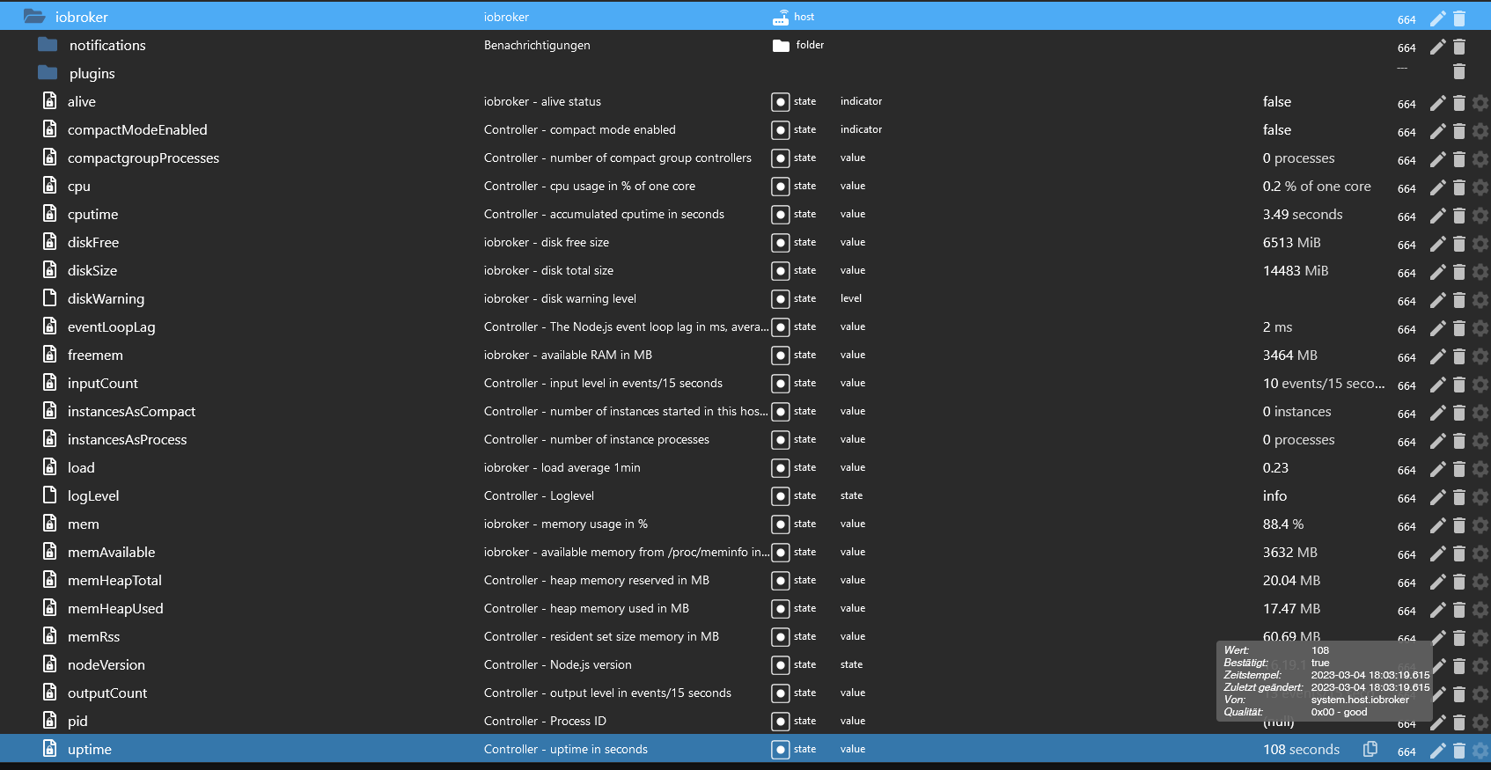Select the compactgroupProcesses tree row
The height and width of the screenshot is (770, 1491).
[x=745, y=158]
